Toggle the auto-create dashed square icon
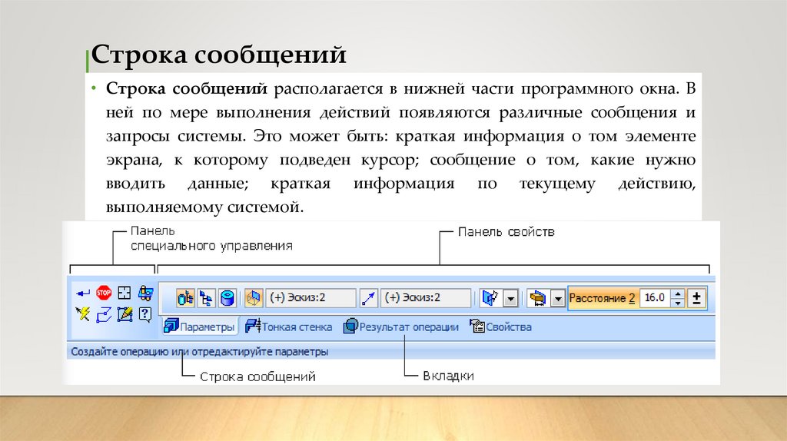Screen dimensions: 787x441 click(x=124, y=293)
